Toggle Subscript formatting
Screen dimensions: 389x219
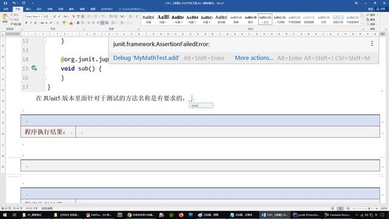click(x=46, y=23)
